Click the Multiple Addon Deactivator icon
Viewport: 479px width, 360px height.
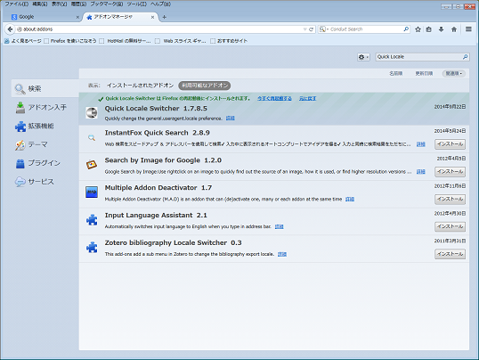pos(92,192)
